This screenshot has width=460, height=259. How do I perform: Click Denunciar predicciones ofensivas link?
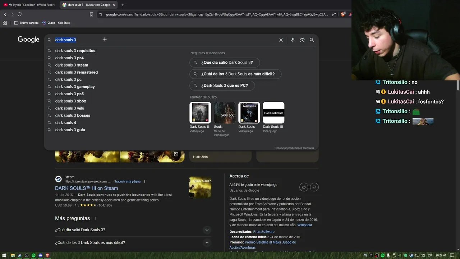pos(294,148)
